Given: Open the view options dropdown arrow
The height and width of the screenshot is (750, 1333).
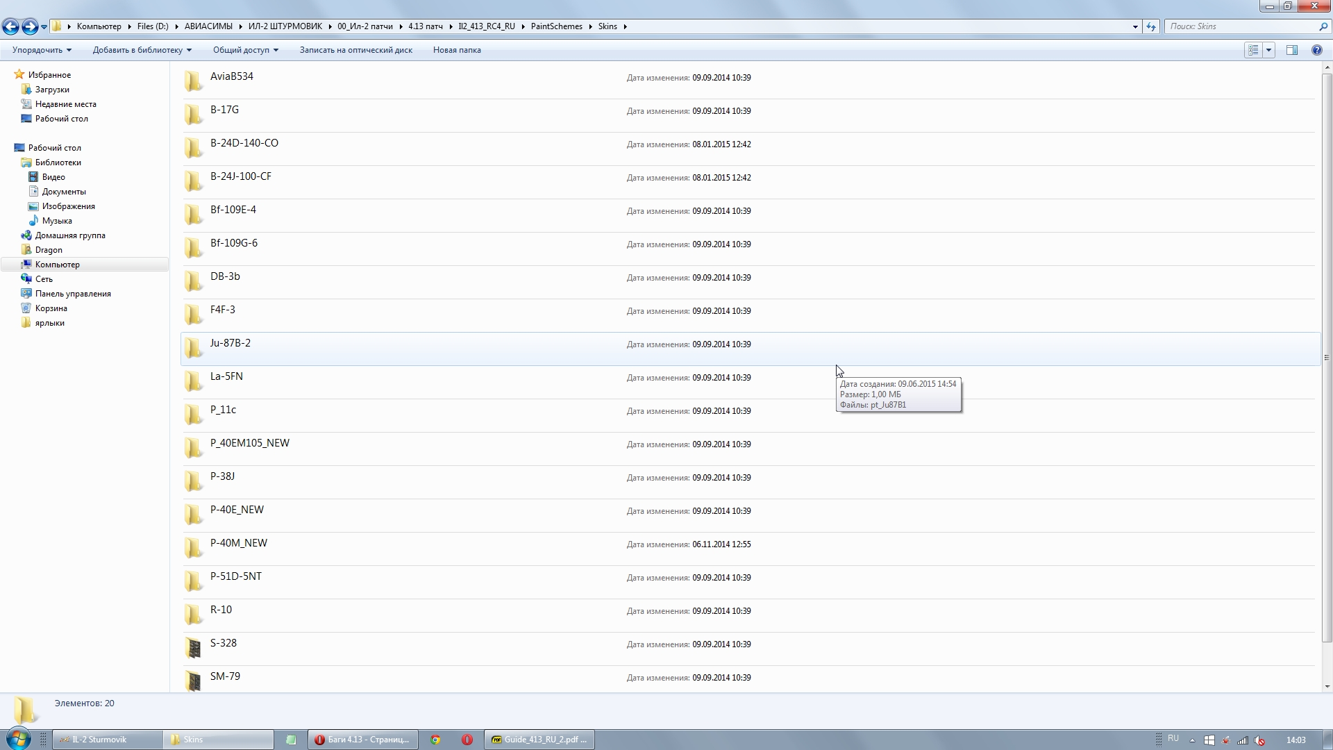Looking at the screenshot, I should 1268,50.
